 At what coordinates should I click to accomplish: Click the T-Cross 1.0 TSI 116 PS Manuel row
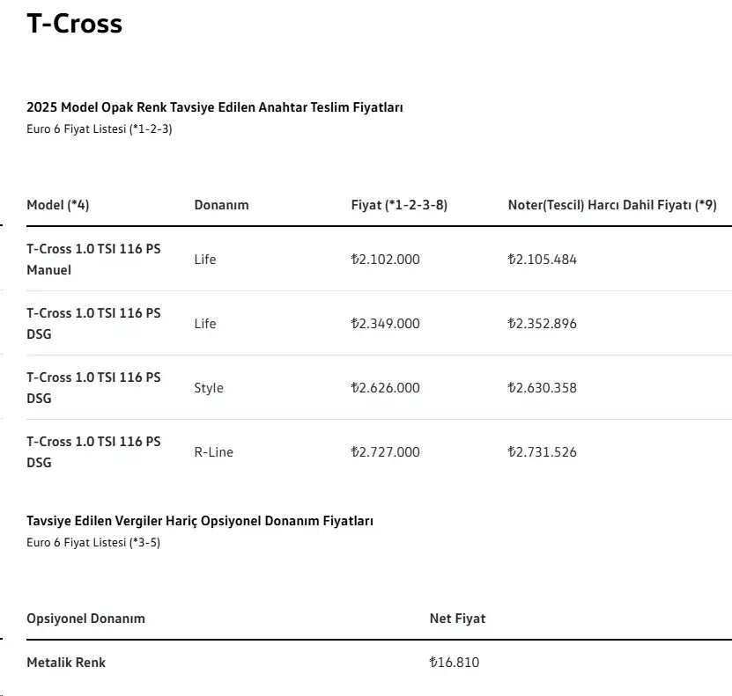click(379, 260)
